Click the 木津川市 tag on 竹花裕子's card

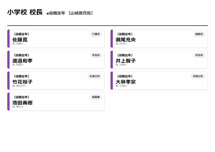coord(95,76)
